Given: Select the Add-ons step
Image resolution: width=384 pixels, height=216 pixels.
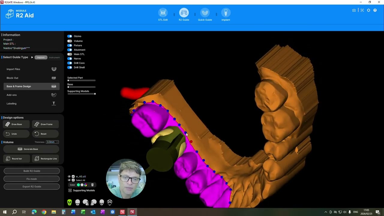Looking at the screenshot, I should 31,95.
